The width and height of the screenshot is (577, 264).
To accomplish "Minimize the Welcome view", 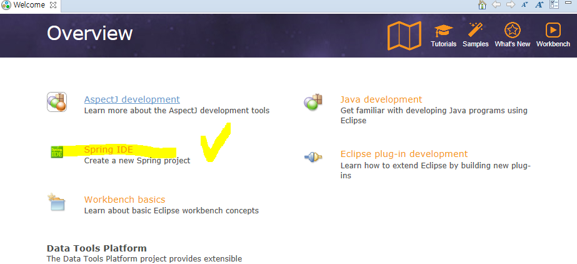I will [569, 3].
